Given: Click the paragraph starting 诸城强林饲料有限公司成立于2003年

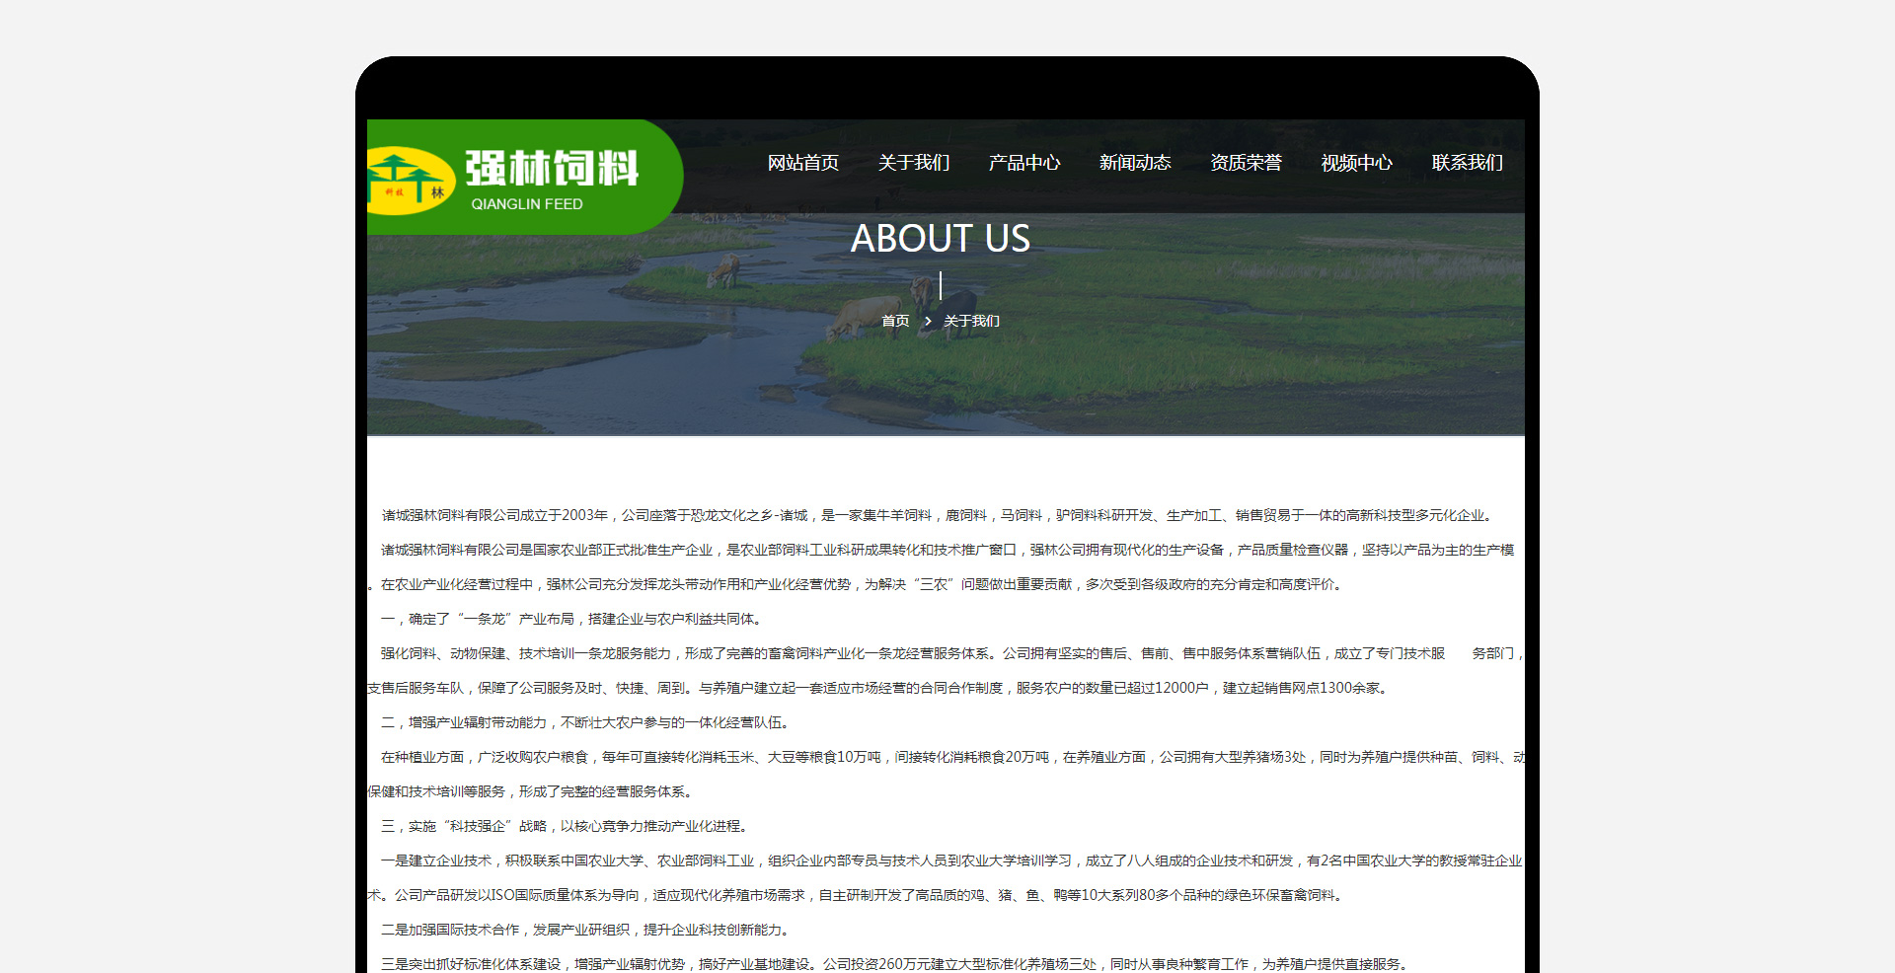Looking at the screenshot, I should pos(939,515).
